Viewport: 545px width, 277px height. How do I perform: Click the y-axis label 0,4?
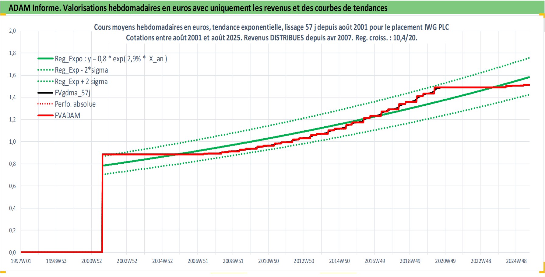[12, 208]
